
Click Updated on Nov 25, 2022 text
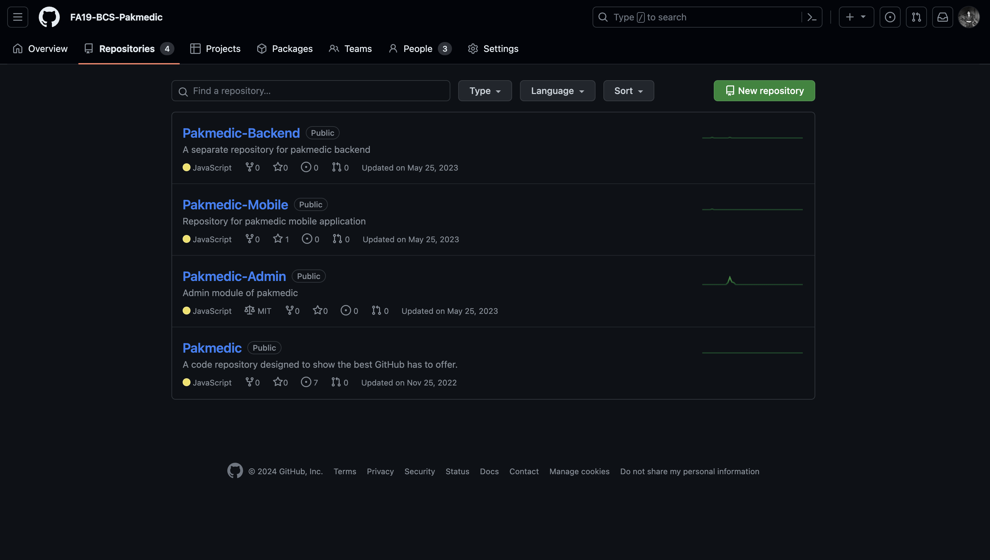[x=409, y=383]
